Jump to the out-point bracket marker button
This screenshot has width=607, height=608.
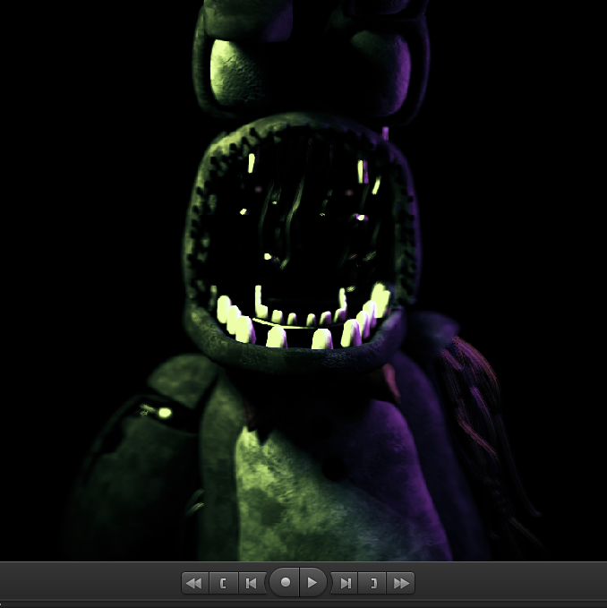tap(372, 583)
